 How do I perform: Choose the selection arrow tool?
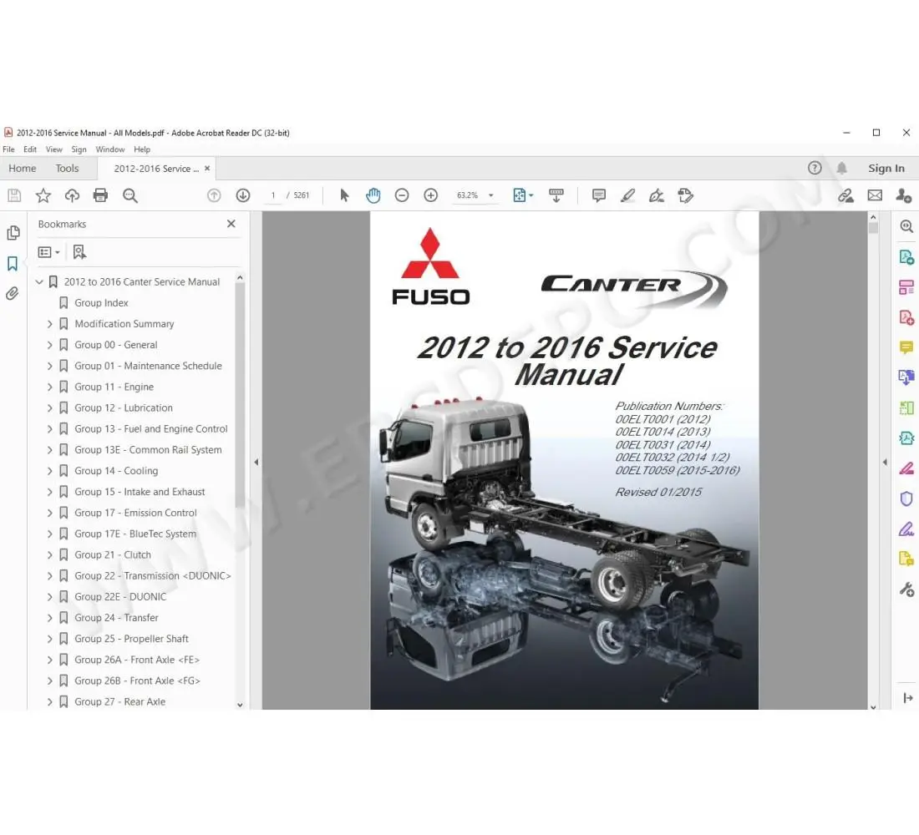click(344, 195)
